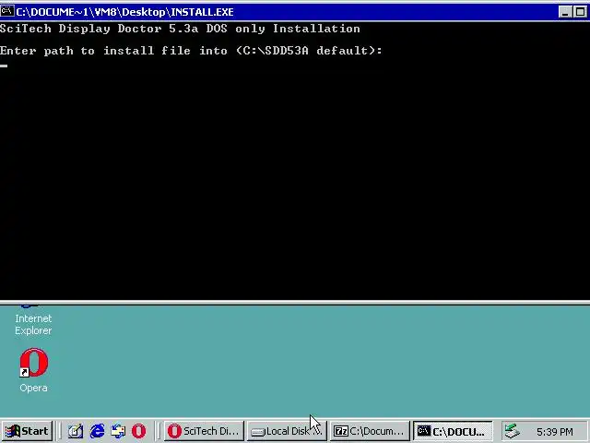Switch to the SciTech Di... taskbar window
This screenshot has width=590, height=443.
tap(204, 431)
